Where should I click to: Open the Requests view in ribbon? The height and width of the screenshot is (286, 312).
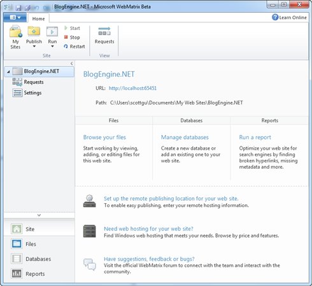pyautogui.click(x=104, y=35)
